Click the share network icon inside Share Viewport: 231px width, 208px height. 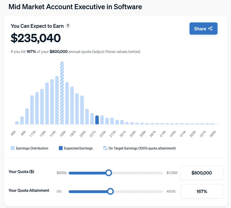click(210, 29)
